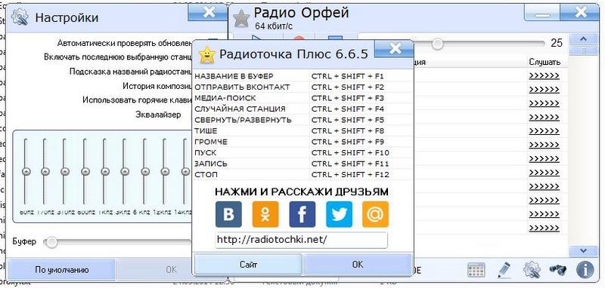Share via VKontakte icon
The width and height of the screenshot is (605, 288).
[228, 214]
